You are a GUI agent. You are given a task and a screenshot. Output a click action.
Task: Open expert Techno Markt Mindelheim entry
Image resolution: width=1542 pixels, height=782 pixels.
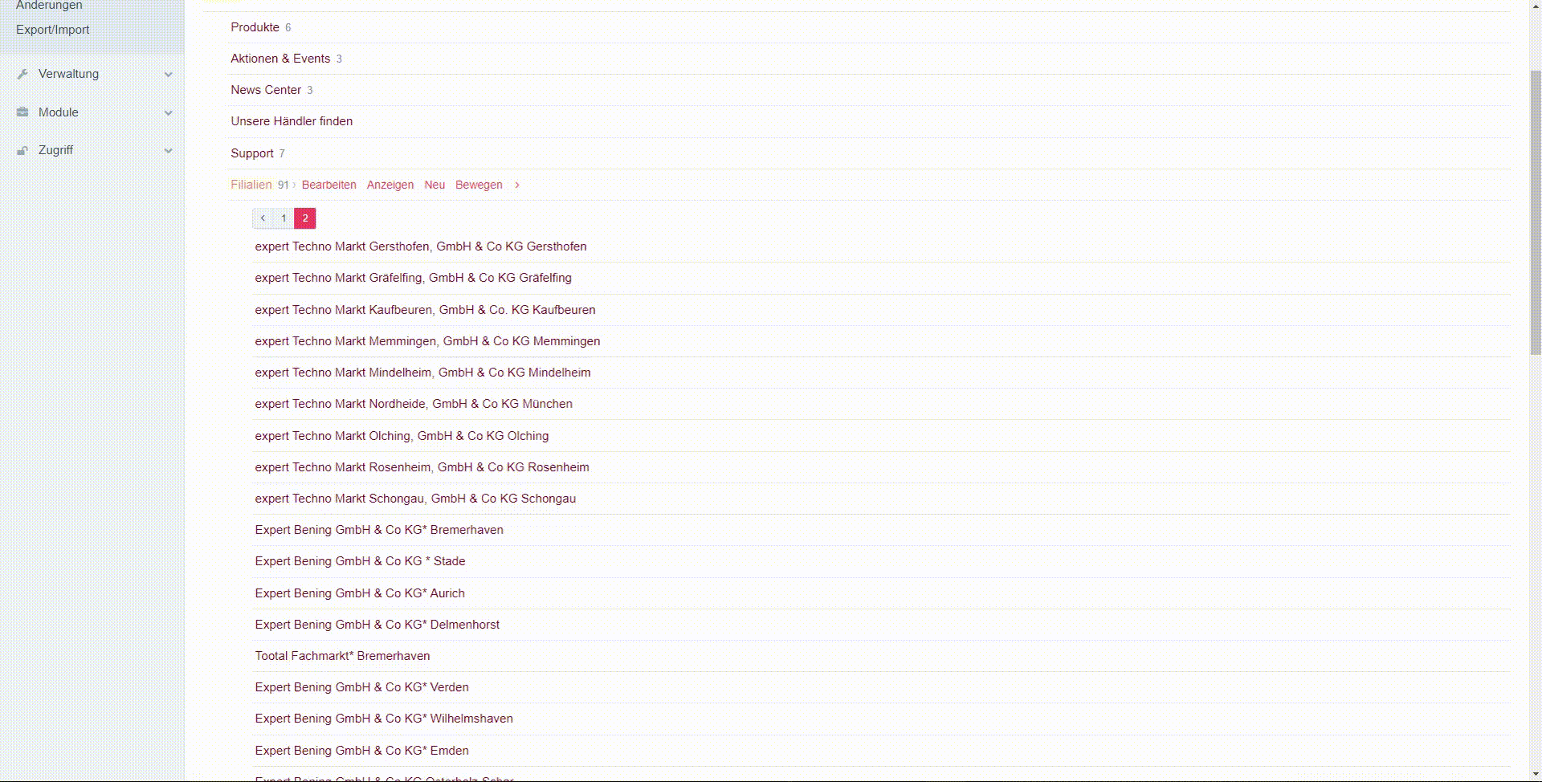click(422, 373)
